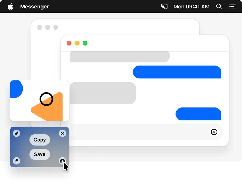Select the bottom blue message bubble
242x184 pixels.
[198, 114]
